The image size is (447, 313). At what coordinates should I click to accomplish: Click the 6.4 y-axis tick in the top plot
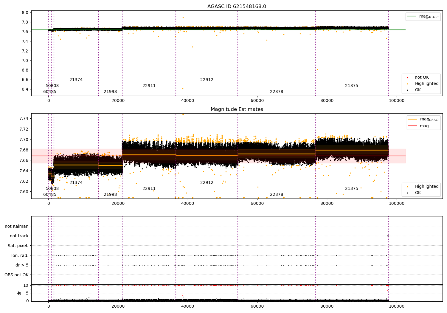pos(25,89)
